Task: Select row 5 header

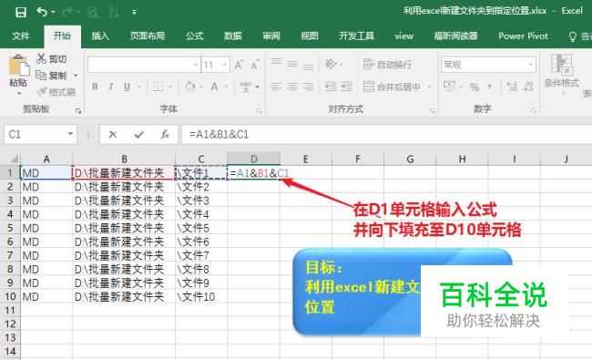Action: point(10,228)
